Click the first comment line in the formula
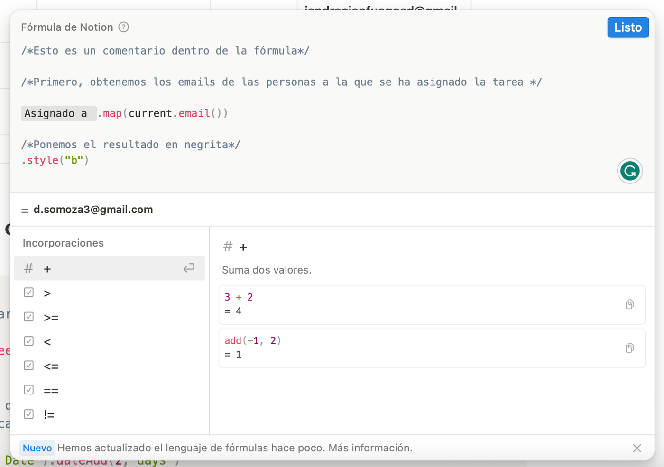 tap(165, 51)
